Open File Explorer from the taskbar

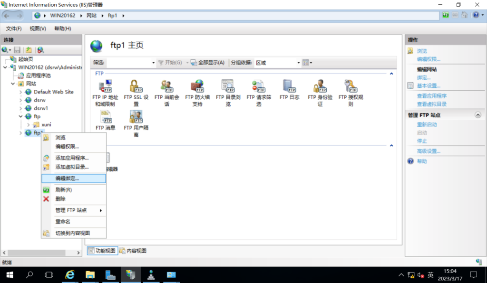pos(90,274)
